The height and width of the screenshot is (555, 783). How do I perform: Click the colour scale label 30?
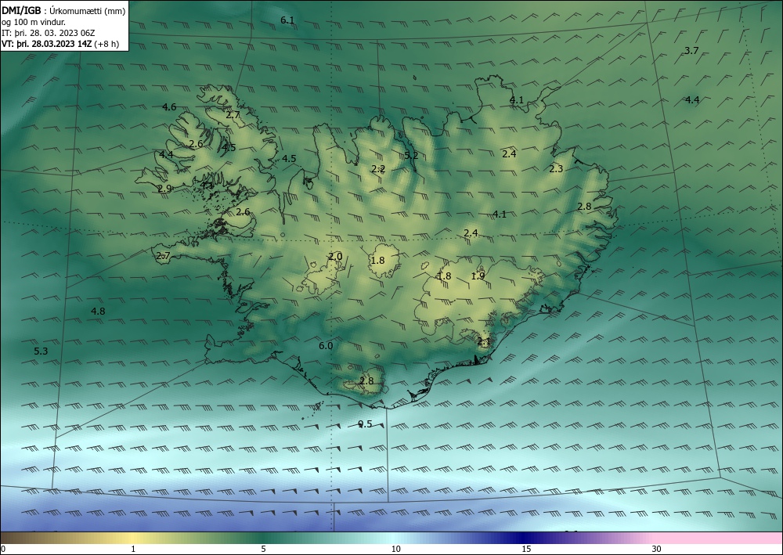point(657,550)
